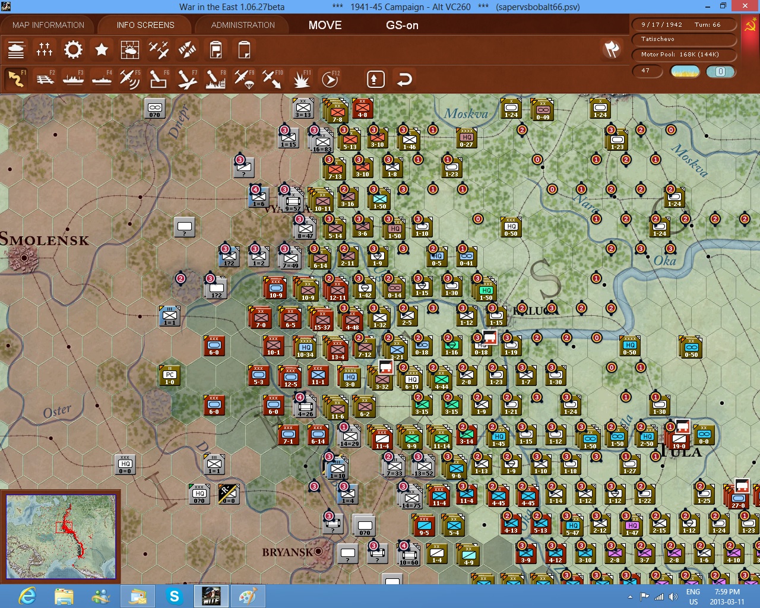Screen dimensions: 760x608
Task: Select the 4-8 red unit counter
Action: pyautogui.click(x=362, y=108)
